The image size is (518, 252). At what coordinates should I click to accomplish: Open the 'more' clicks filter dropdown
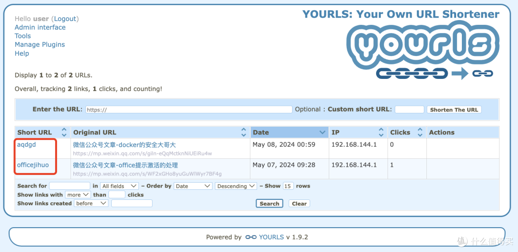(78, 195)
